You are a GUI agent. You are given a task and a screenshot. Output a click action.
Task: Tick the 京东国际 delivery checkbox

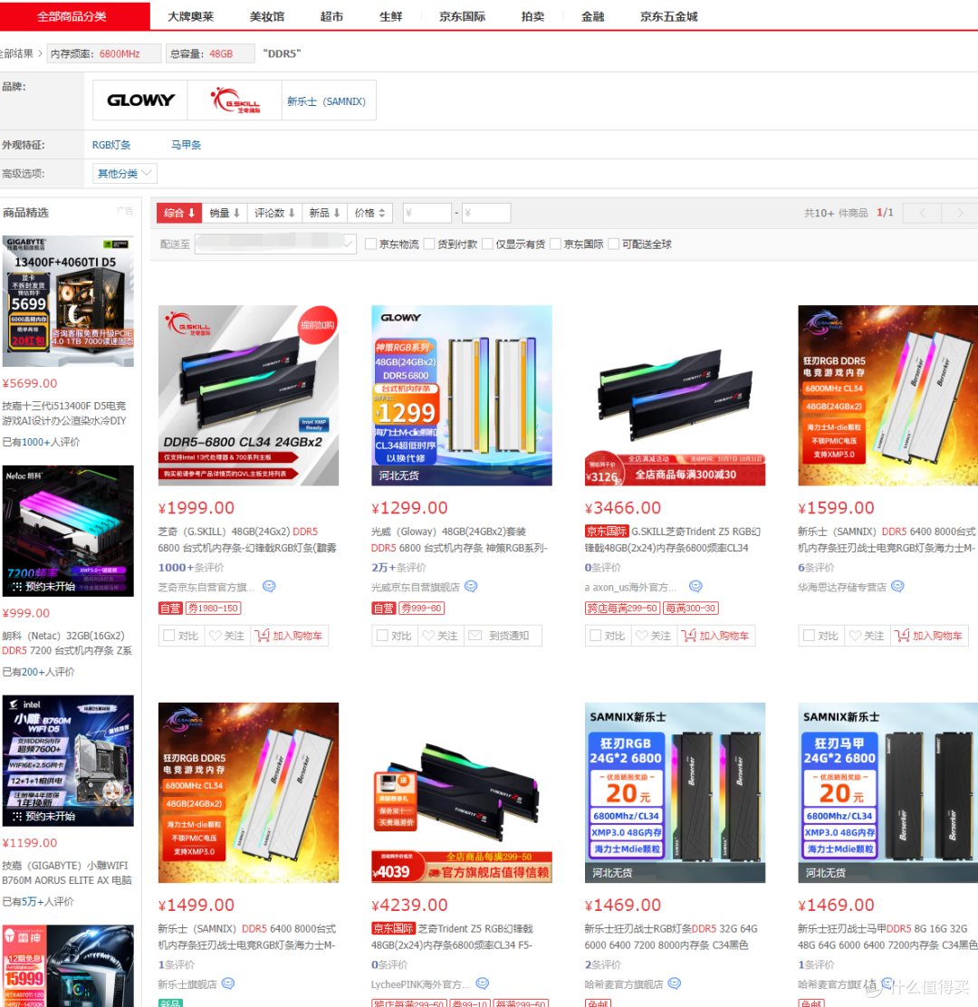555,244
